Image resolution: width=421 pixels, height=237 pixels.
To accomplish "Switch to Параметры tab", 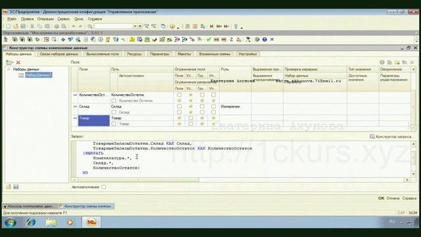I will (x=160, y=54).
